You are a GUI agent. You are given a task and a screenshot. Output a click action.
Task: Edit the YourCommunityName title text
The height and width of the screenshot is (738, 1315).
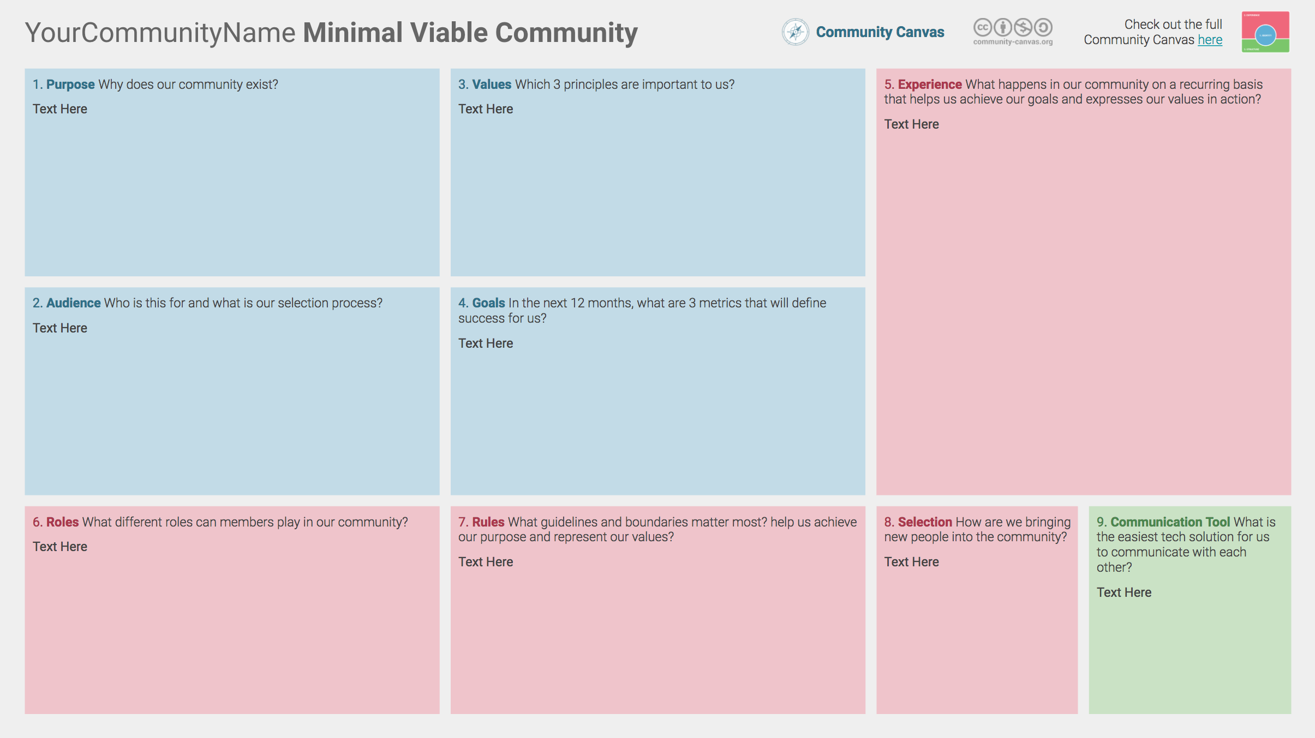click(x=160, y=33)
